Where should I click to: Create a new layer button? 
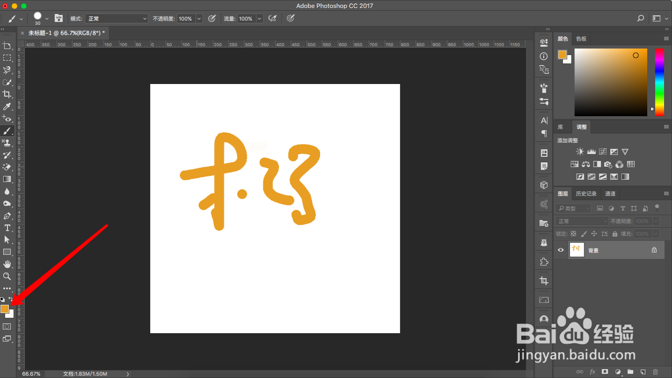pyautogui.click(x=643, y=372)
